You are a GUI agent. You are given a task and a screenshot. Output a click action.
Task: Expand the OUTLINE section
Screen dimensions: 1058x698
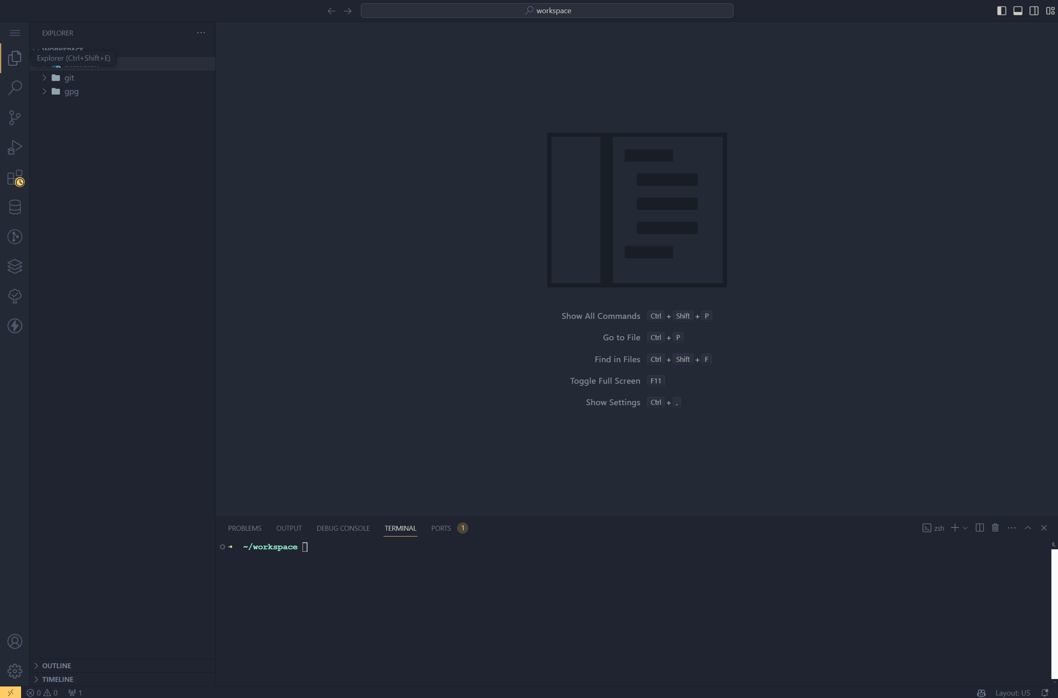click(57, 665)
